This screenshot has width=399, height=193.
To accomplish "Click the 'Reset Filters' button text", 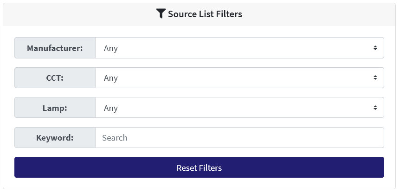I will tap(199, 167).
